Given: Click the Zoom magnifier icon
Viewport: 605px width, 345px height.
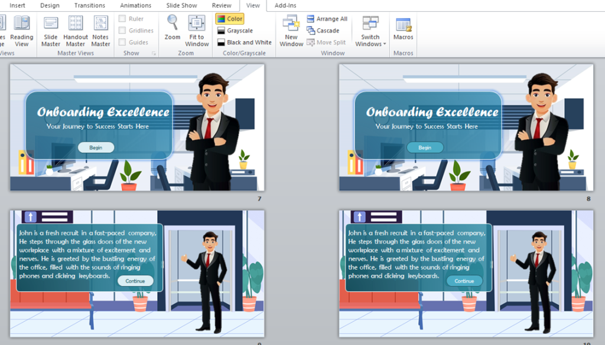Looking at the screenshot, I should [173, 24].
